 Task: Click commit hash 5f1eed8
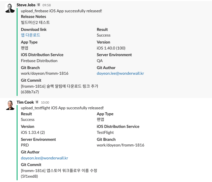tap(29, 176)
